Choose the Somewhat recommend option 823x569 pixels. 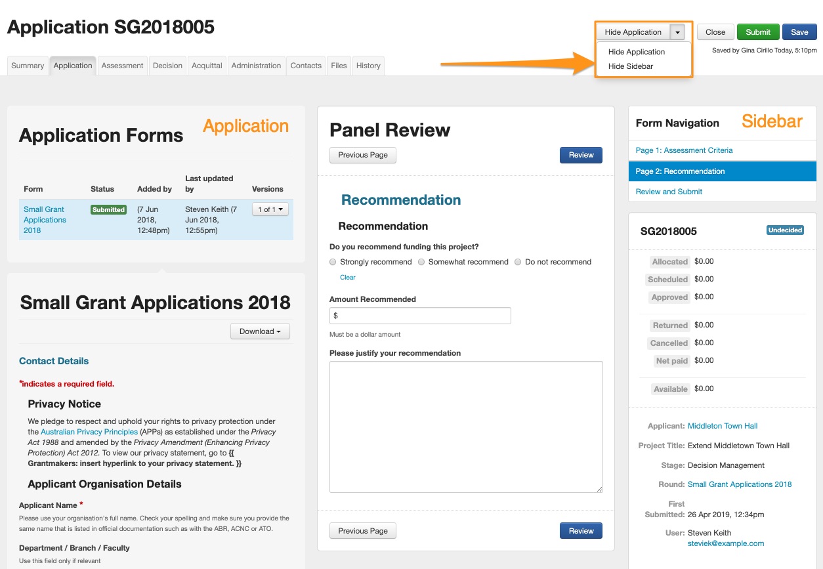(x=421, y=262)
